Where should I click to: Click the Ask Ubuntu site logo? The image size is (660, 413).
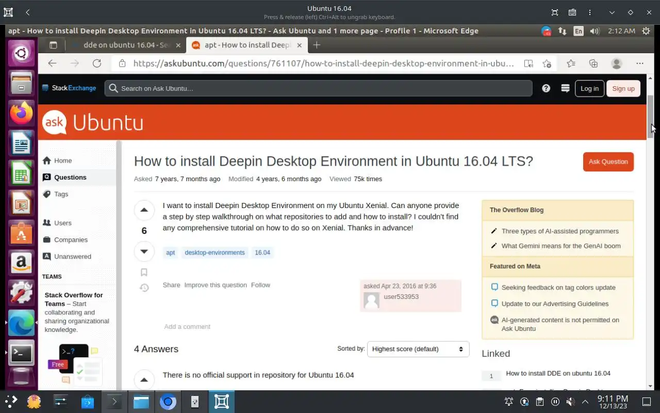pyautogui.click(x=93, y=123)
